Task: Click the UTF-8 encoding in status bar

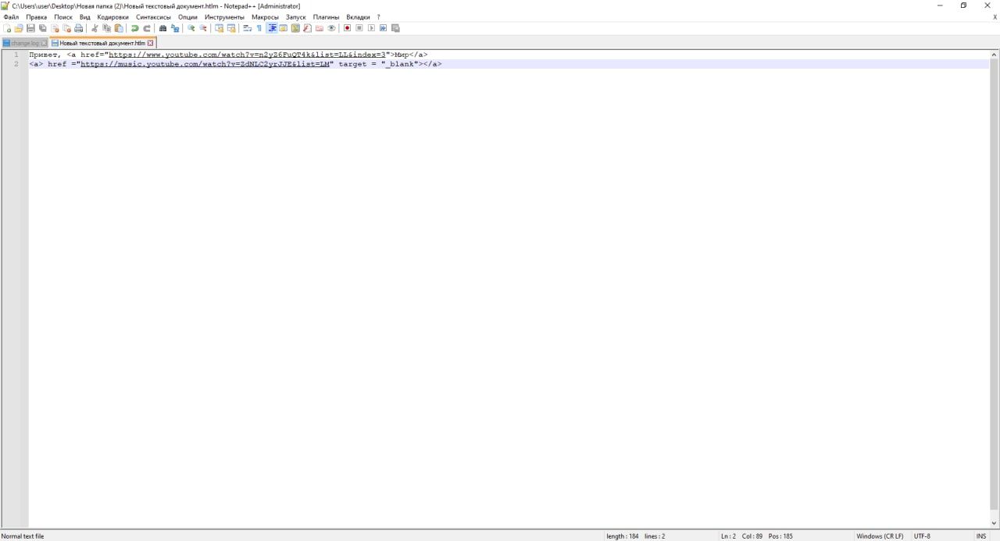Action: (x=922, y=536)
